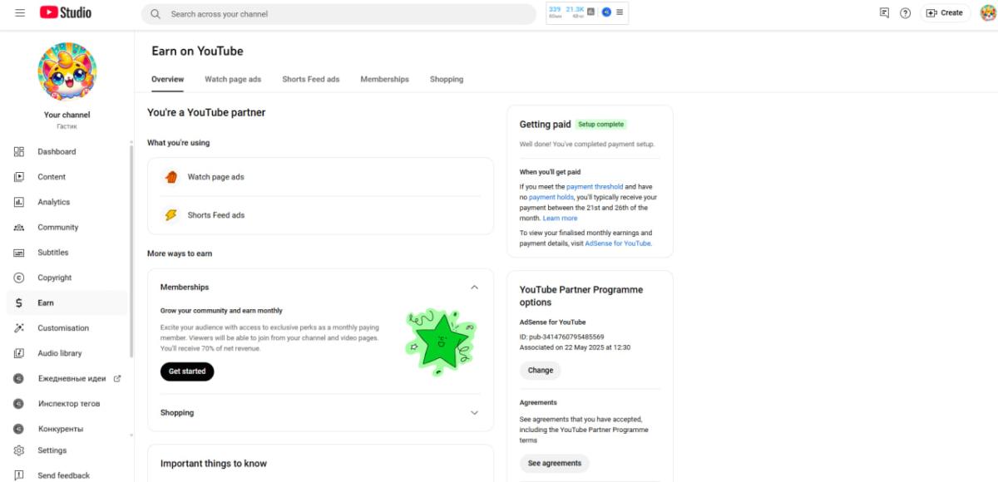Open the Learn more link
998x482 pixels.
[560, 219]
